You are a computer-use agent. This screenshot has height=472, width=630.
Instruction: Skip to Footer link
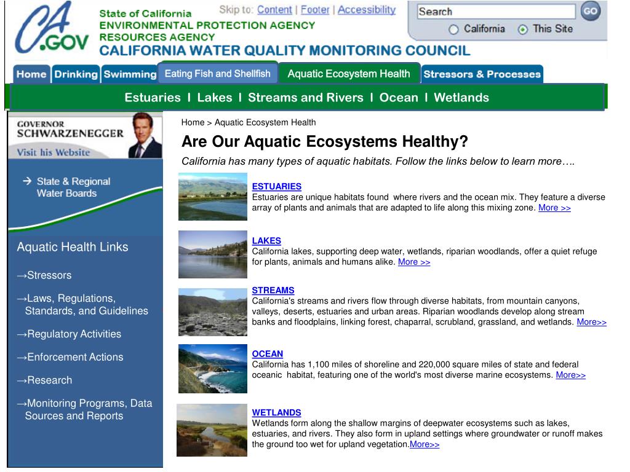(x=315, y=10)
